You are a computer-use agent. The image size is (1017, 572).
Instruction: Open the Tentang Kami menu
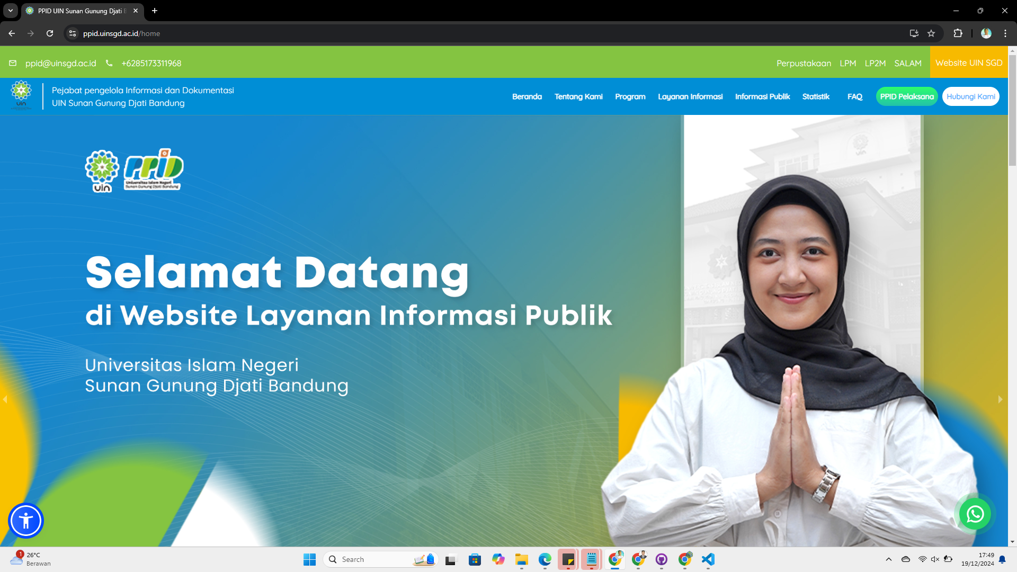pyautogui.click(x=578, y=96)
